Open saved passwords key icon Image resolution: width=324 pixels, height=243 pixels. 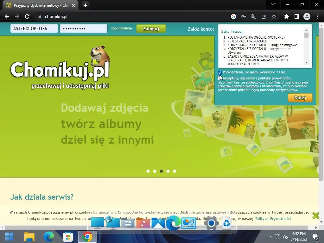[x=244, y=16]
